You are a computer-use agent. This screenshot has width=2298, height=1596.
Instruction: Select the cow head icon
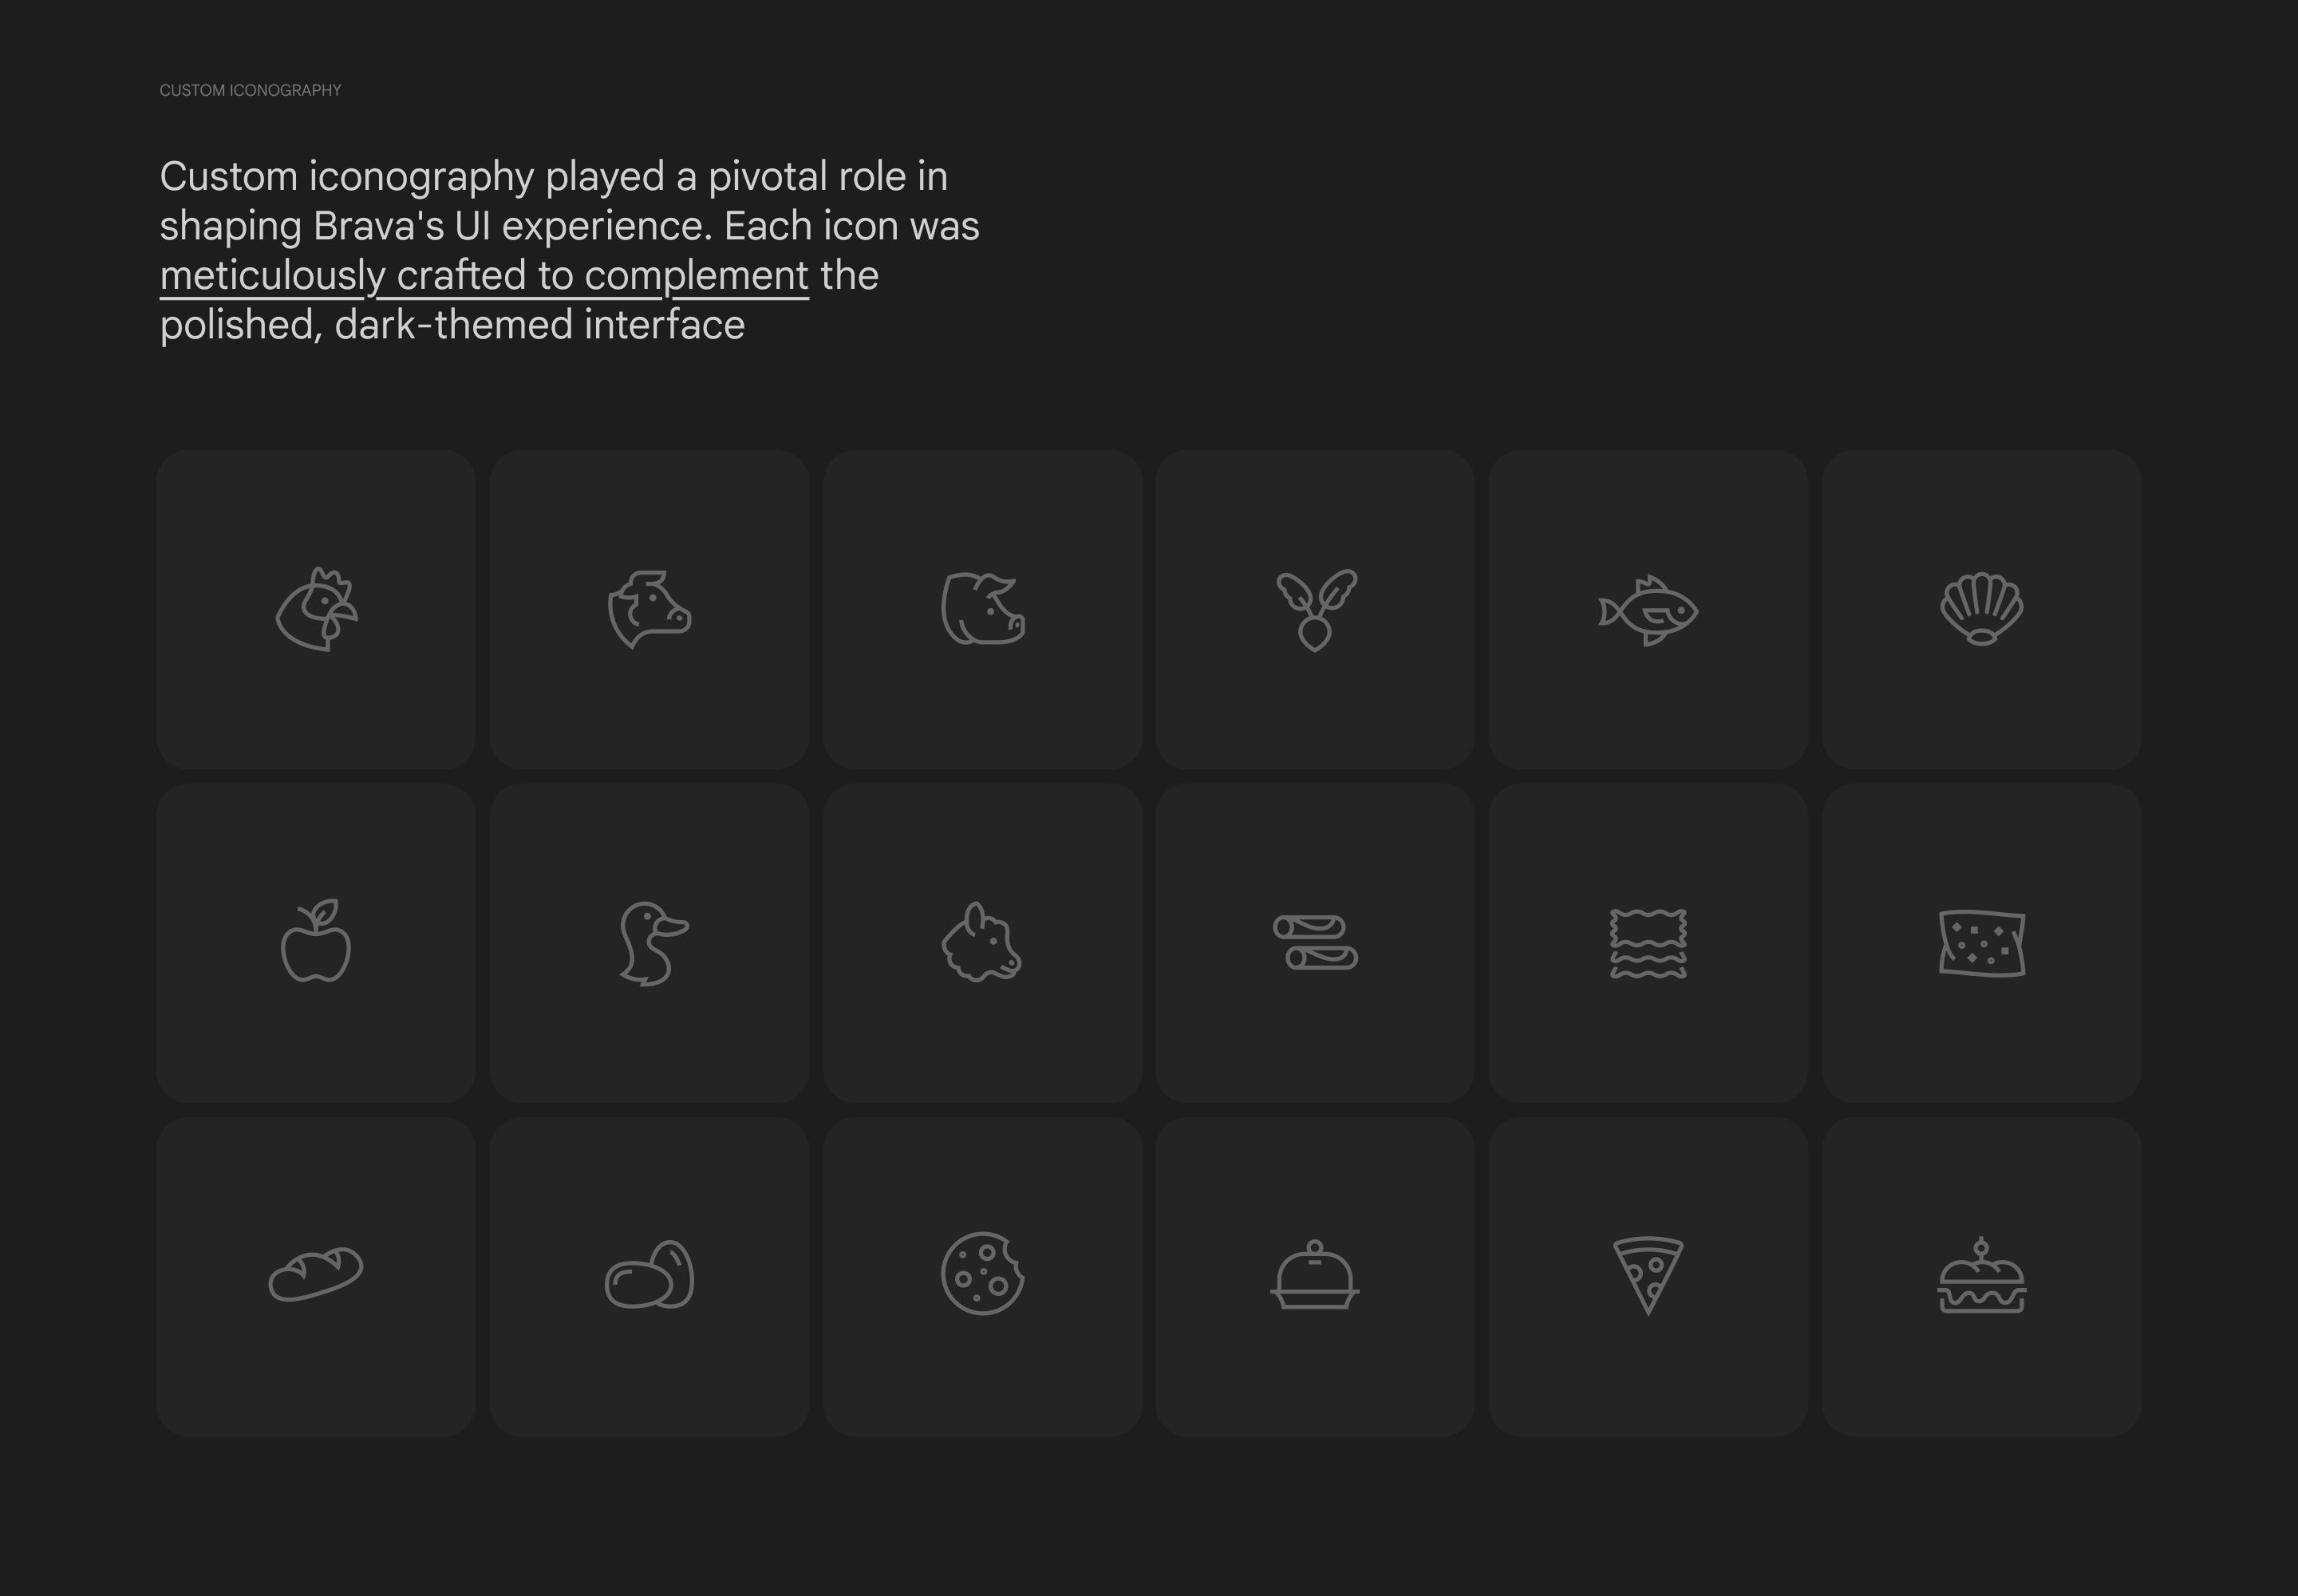(x=649, y=609)
